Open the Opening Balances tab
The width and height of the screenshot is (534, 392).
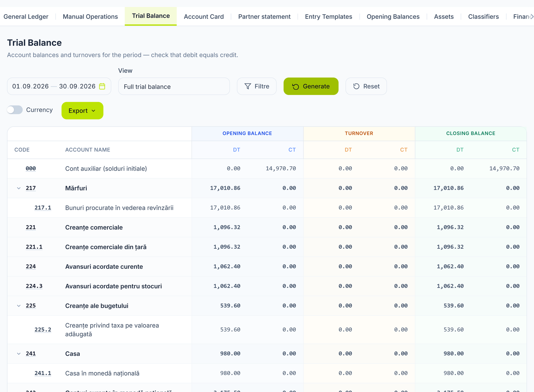click(x=393, y=17)
